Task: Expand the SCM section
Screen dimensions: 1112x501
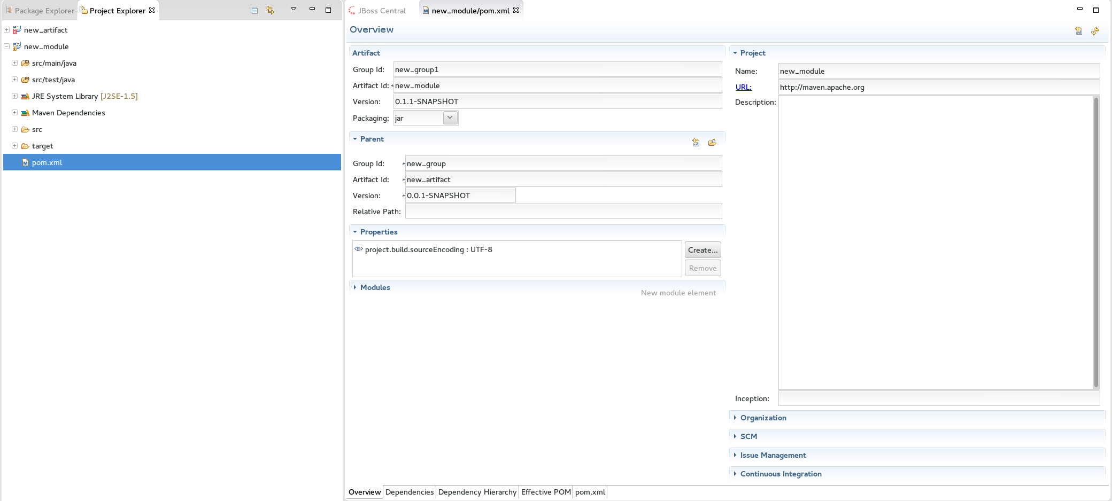Action: point(735,436)
